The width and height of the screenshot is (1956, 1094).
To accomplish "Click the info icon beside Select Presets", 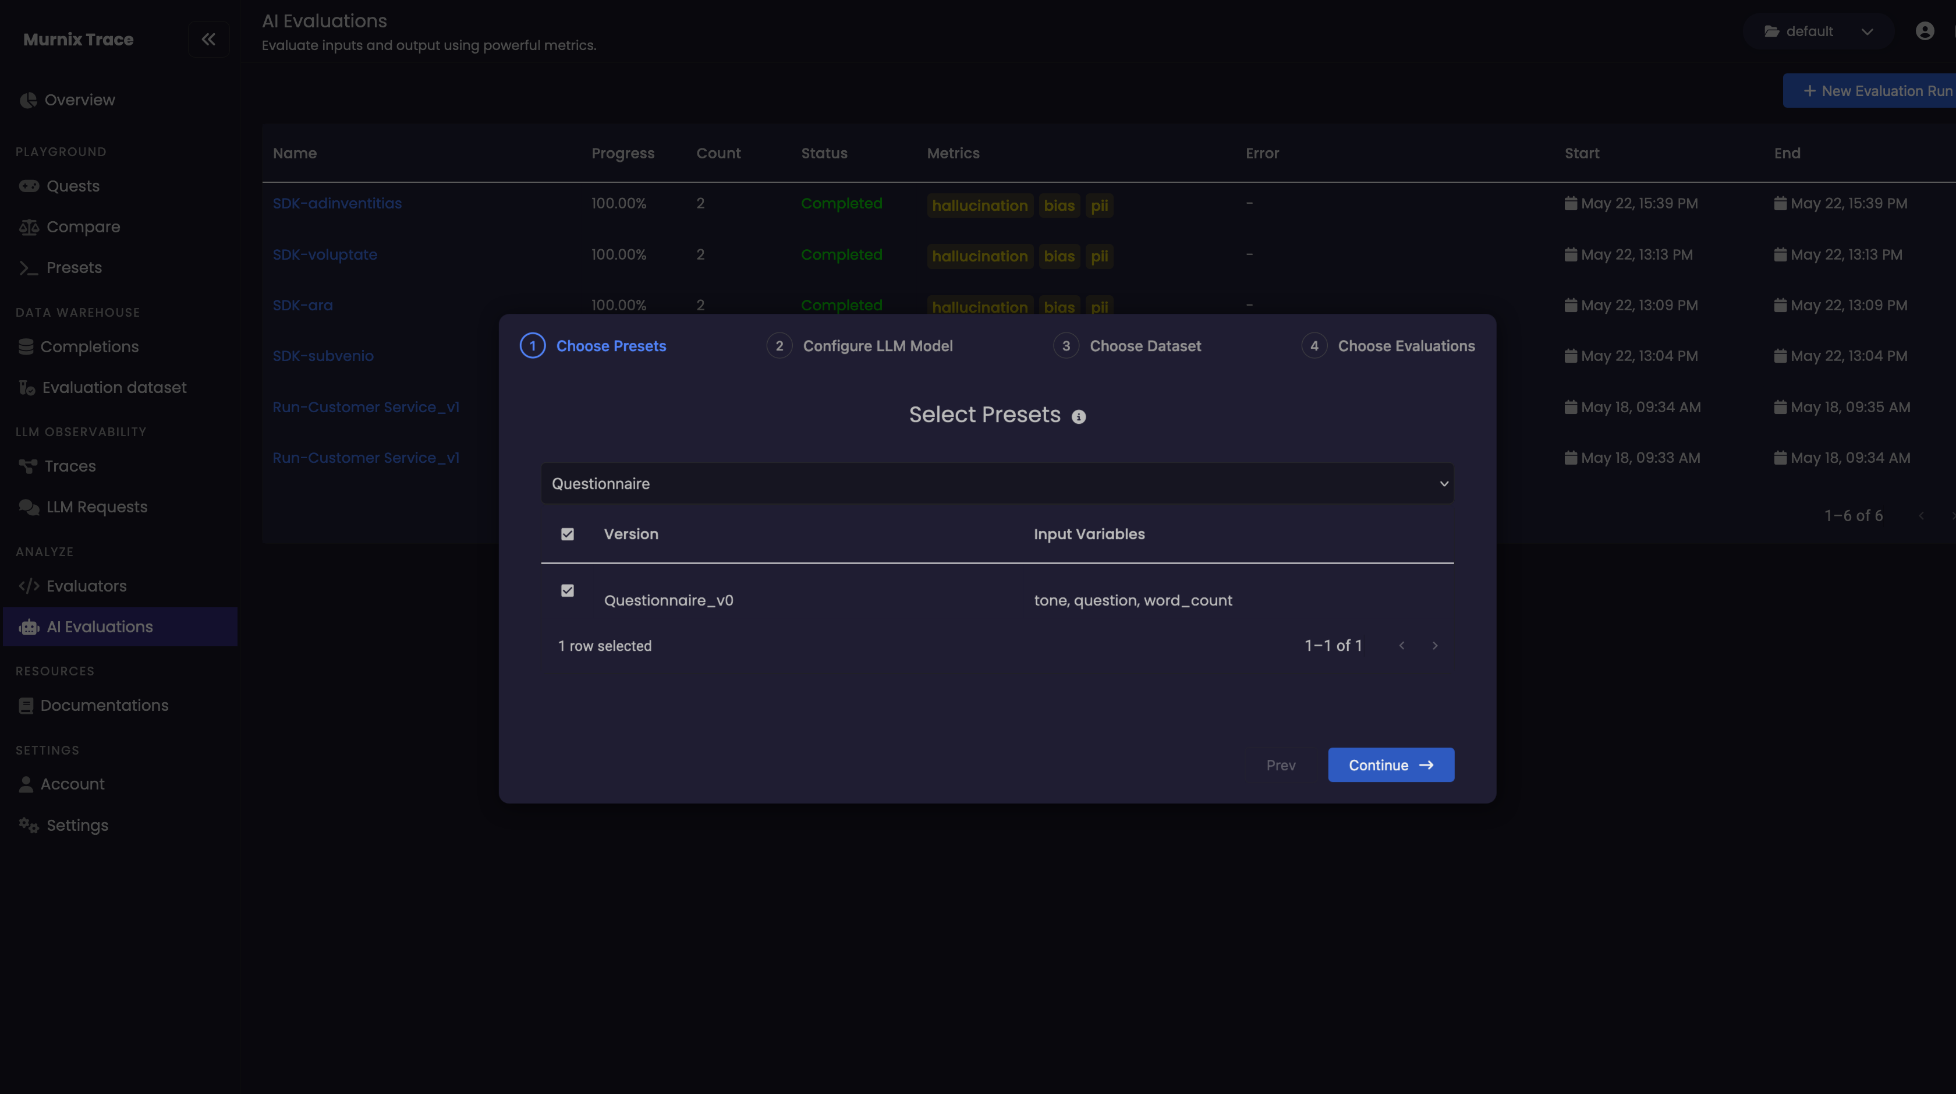I will tap(1078, 417).
